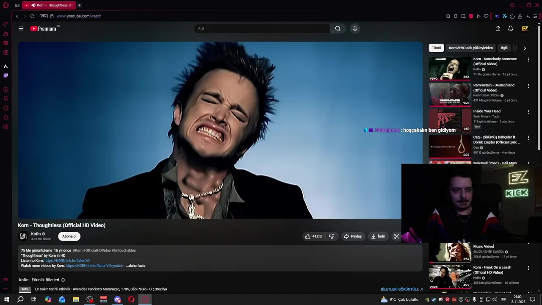
Task: Open Korn - Freak On a Leash thumbnail
Action: [450, 277]
